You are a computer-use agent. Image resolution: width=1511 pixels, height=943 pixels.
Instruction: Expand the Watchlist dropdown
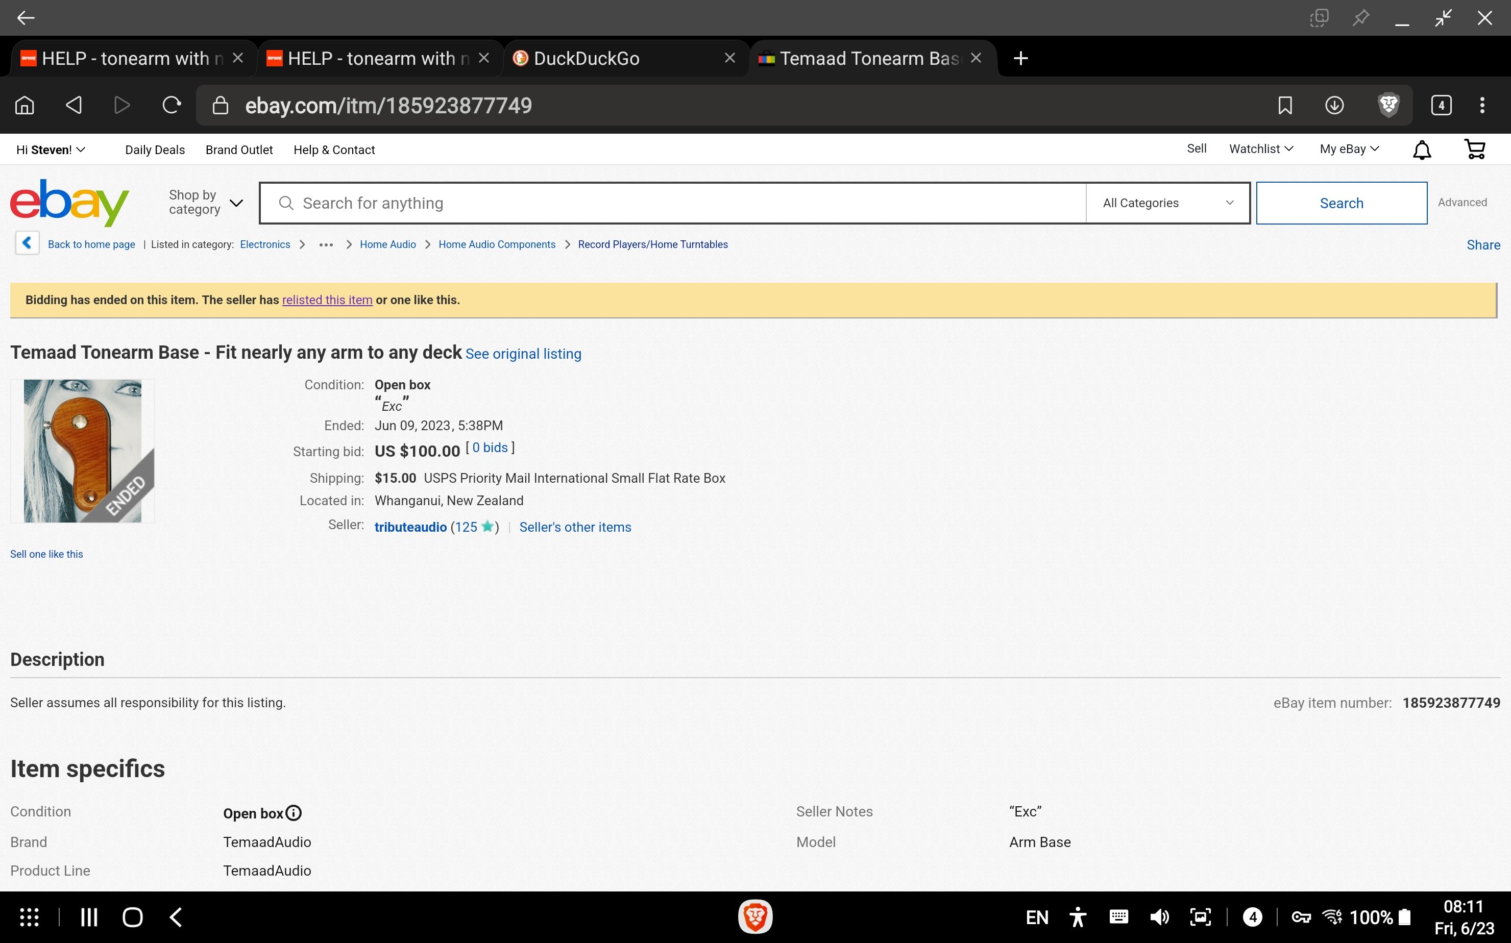[1261, 148]
